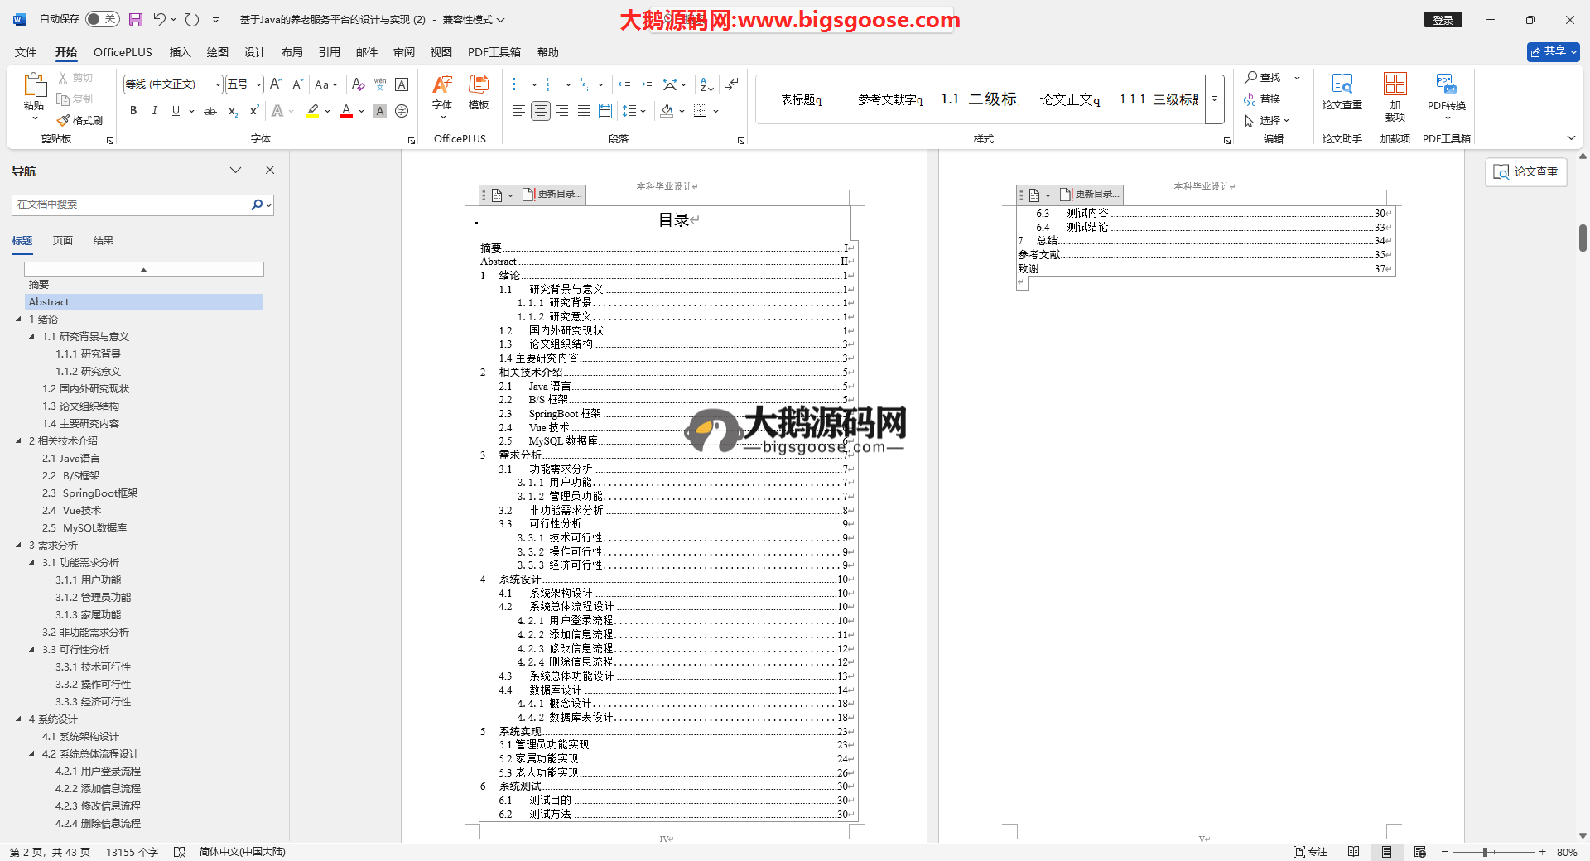Collapse the 1 绪论 heading in navigation
The width and height of the screenshot is (1590, 861).
coord(19,320)
